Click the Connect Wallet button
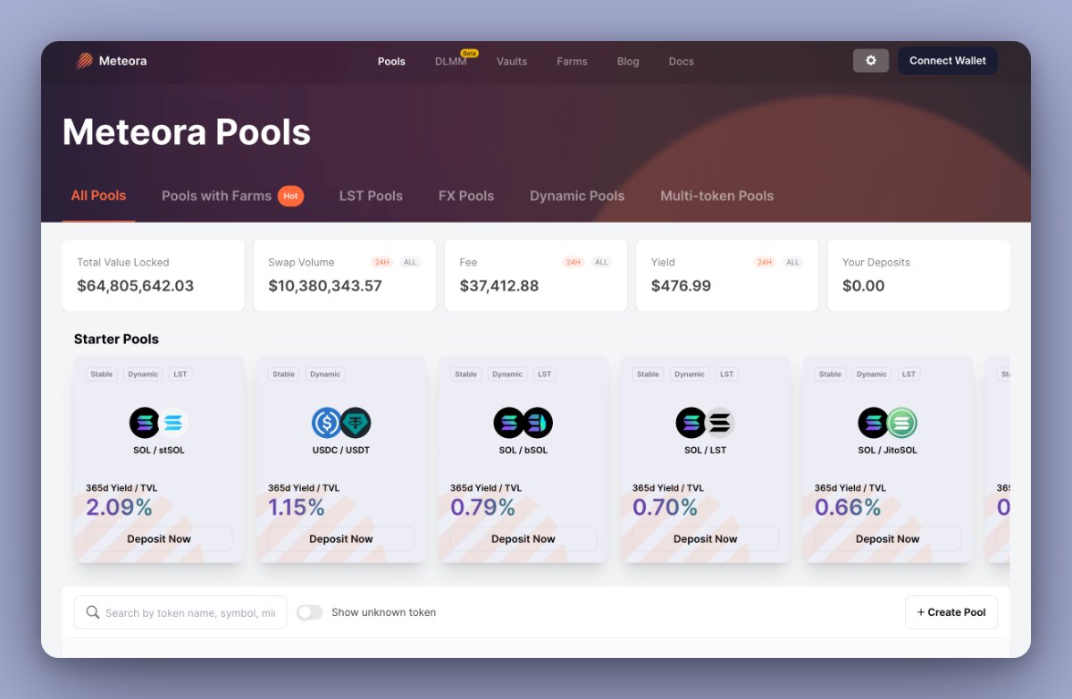 (948, 61)
